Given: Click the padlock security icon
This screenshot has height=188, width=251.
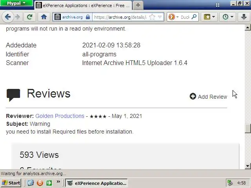Looking at the screenshot, I should [88, 17].
